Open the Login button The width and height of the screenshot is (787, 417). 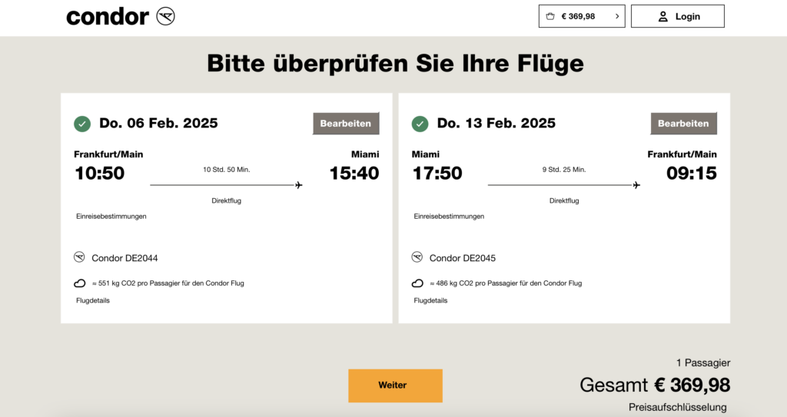678,16
